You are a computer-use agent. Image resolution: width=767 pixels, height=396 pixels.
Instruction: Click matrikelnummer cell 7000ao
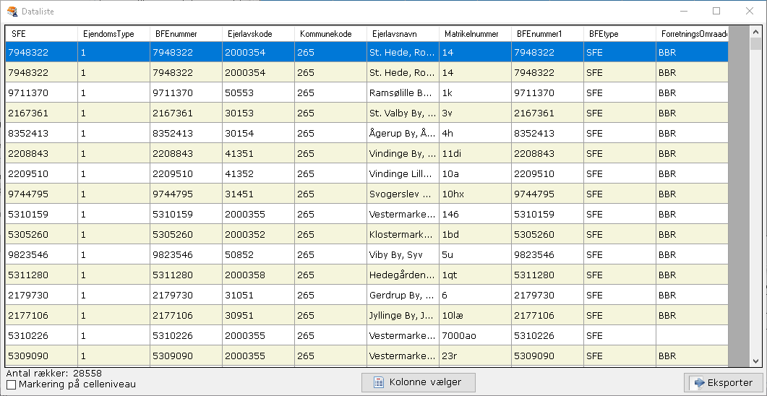(x=474, y=336)
